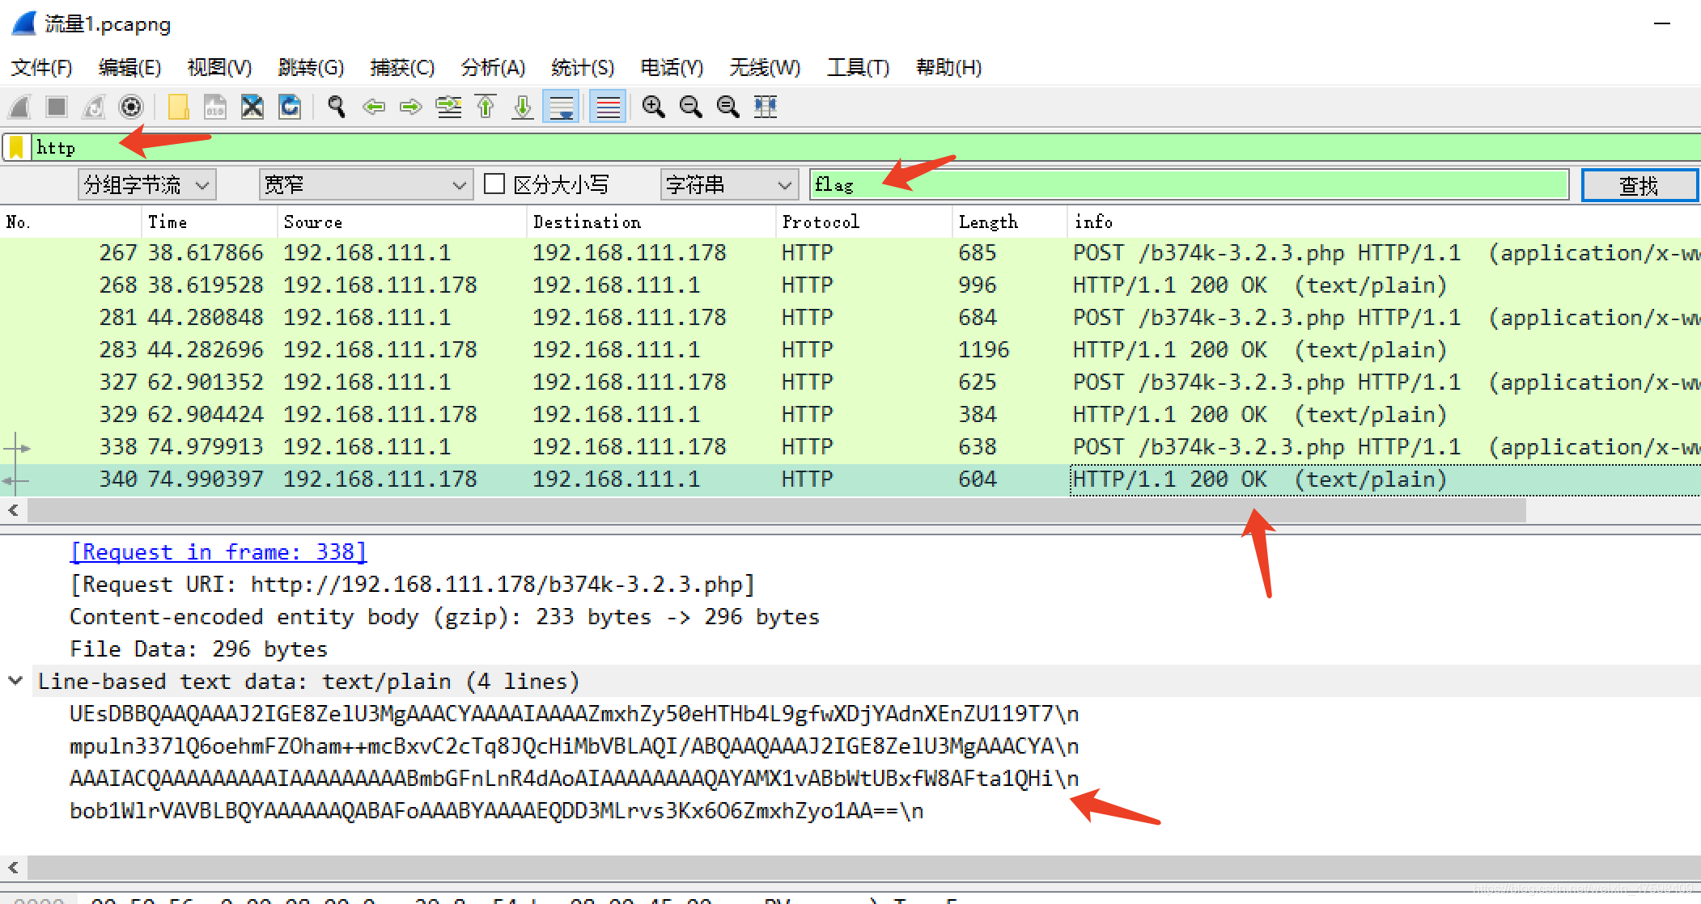The width and height of the screenshot is (1701, 904).
Task: Go back to previous packet arrow
Action: click(x=374, y=107)
